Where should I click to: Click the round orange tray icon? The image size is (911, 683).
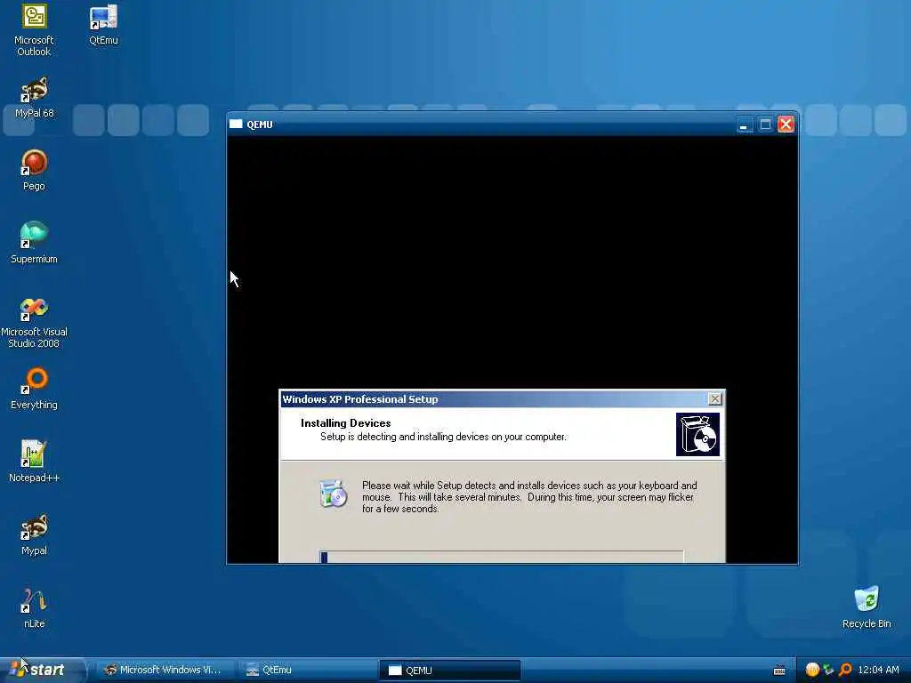(812, 670)
